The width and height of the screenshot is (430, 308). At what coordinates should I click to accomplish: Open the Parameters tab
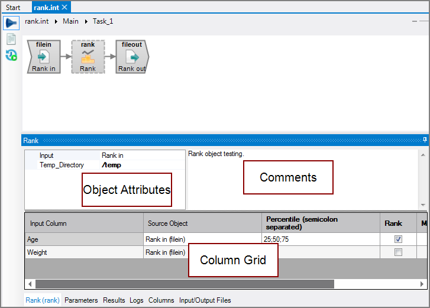click(x=81, y=300)
